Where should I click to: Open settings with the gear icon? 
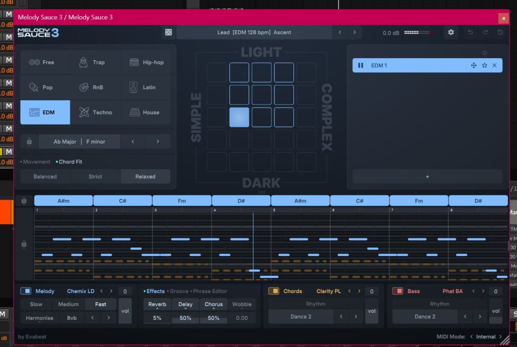click(451, 32)
